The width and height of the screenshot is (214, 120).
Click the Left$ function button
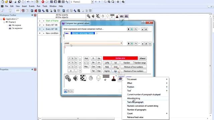click(x=107, y=63)
